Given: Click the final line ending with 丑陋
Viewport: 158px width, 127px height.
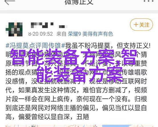Looking at the screenshot, I should click(47, 116).
